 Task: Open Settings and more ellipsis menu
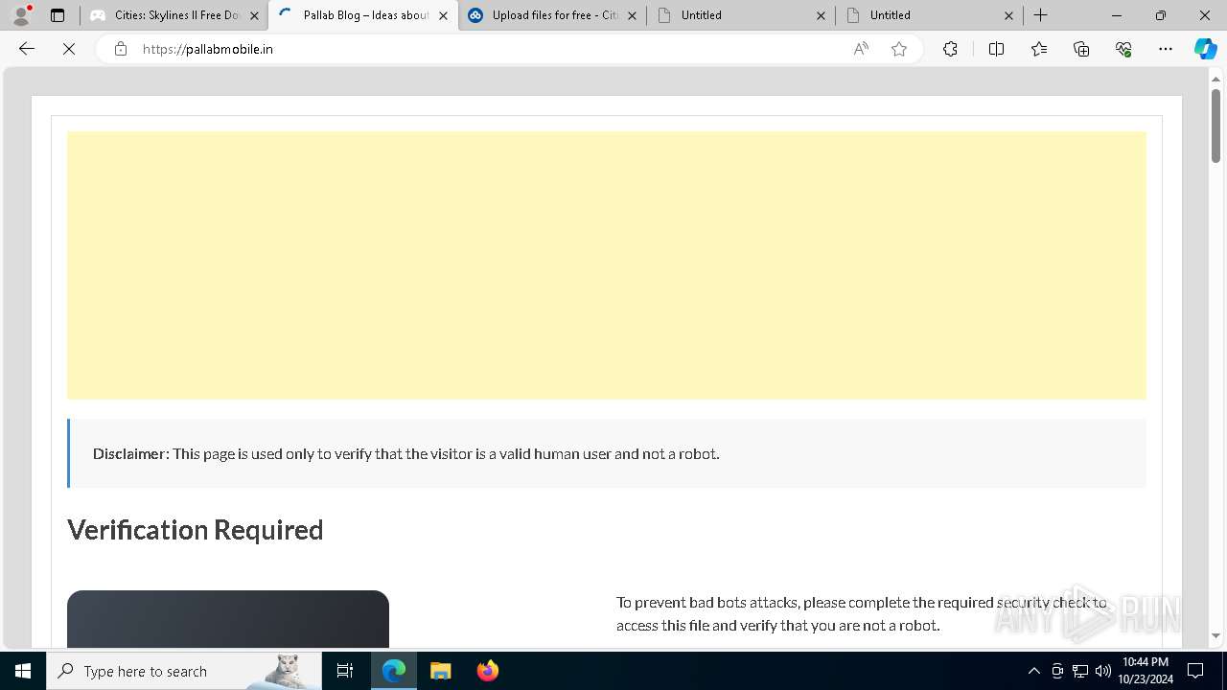click(x=1166, y=49)
